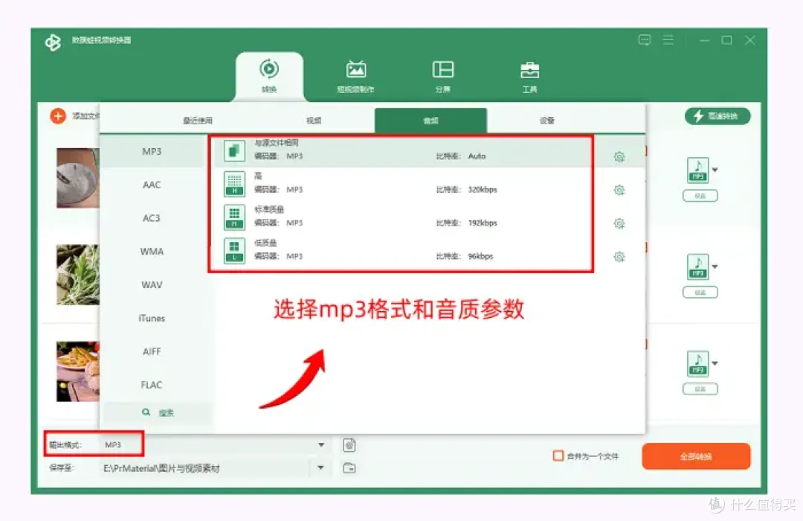This screenshot has height=521, width=803.
Task: Open the split-screen tab
Action: (x=443, y=76)
